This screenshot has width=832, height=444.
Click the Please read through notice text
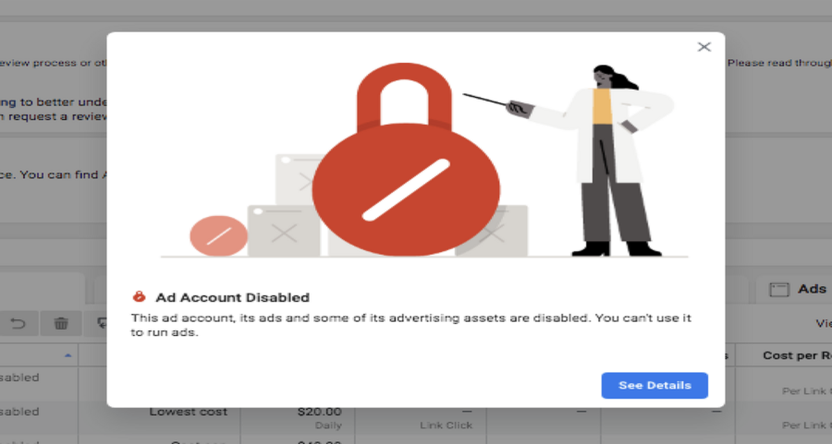click(779, 63)
